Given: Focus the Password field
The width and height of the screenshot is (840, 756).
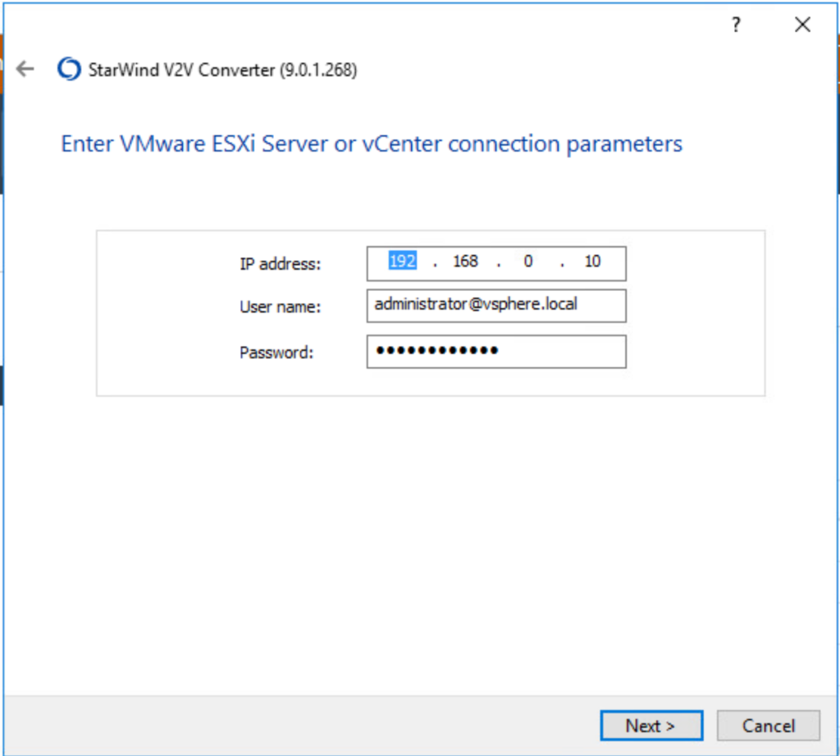Looking at the screenshot, I should pos(496,352).
